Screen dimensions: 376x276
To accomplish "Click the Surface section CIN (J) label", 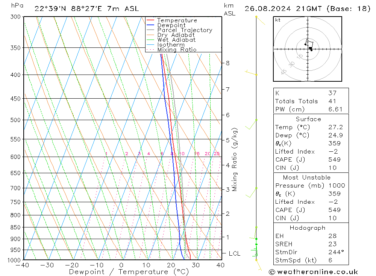I will click(287, 168).
